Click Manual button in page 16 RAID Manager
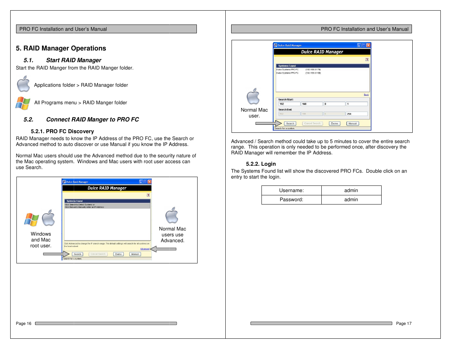Viewport: 451px width, 349px height. pyautogui.click(x=135, y=254)
